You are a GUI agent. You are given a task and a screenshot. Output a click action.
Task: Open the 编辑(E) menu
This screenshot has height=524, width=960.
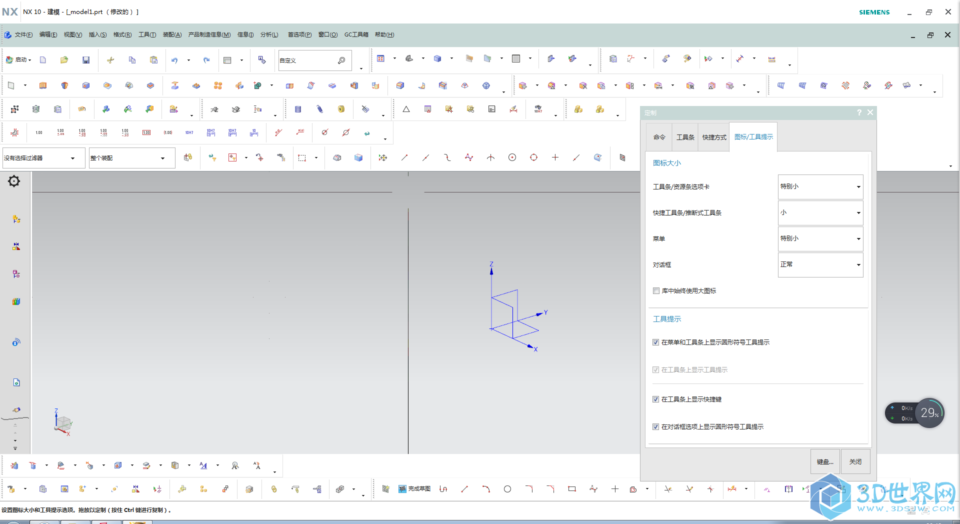point(48,34)
